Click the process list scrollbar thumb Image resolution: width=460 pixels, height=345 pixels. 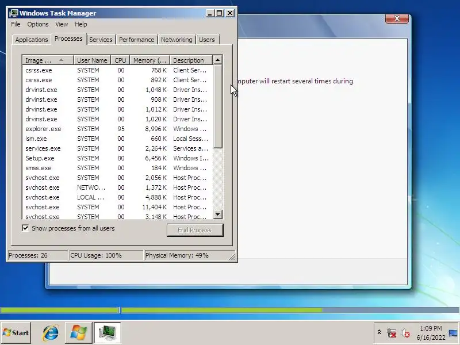tap(217, 106)
